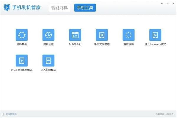Open the 资料还原 data restore icon
Viewport: 177px width, 118px height.
point(48,35)
